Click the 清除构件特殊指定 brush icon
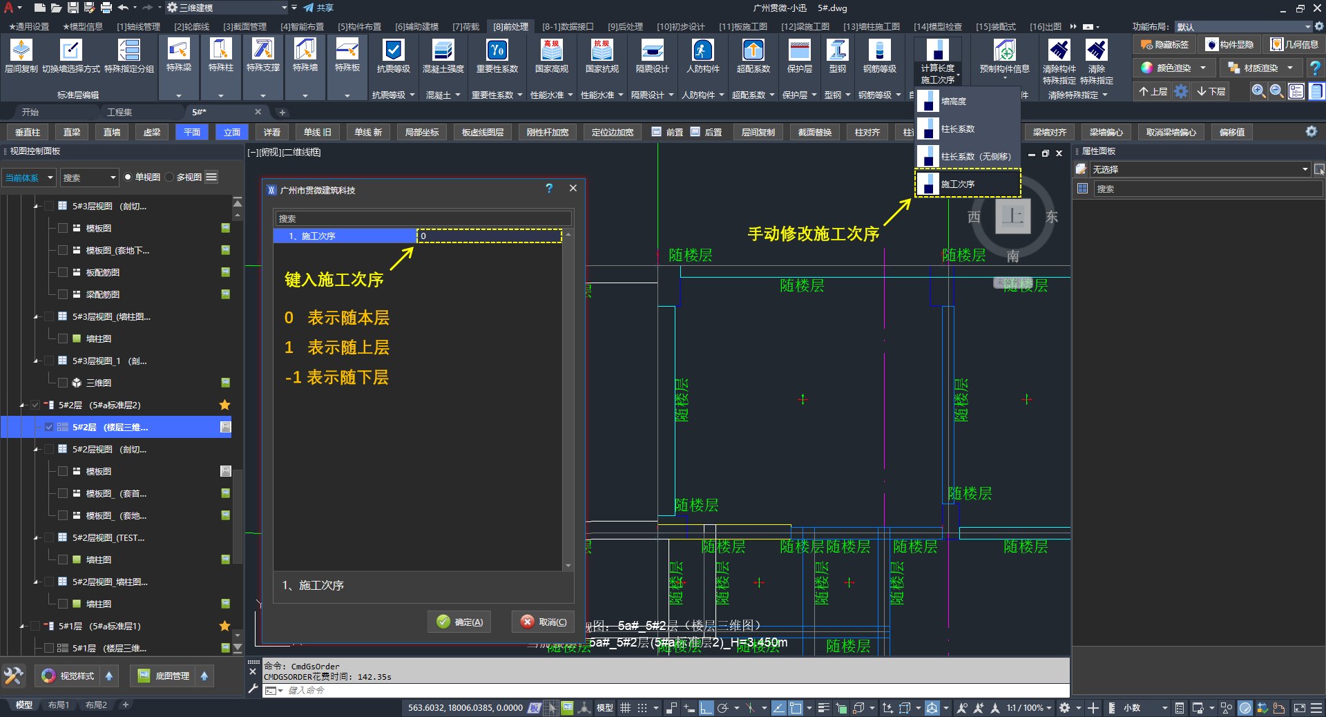The width and height of the screenshot is (1326, 717). 1059,50
